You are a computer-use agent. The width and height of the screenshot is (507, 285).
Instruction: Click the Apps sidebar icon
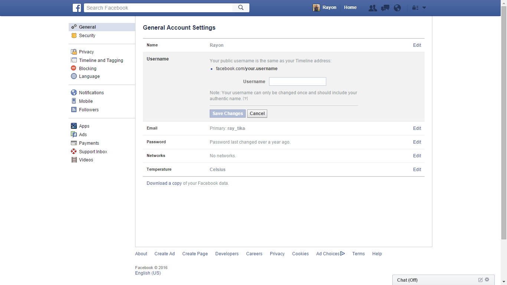click(x=74, y=126)
